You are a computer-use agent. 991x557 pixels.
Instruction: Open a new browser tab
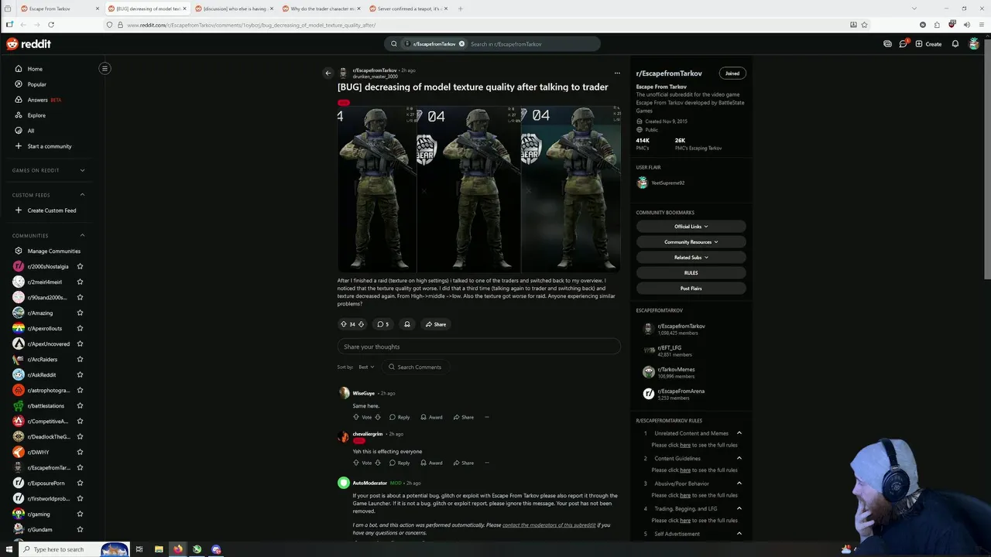[460, 9]
